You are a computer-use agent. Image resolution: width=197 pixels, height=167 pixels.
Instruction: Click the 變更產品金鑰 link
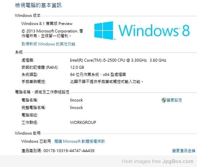coord(183,151)
